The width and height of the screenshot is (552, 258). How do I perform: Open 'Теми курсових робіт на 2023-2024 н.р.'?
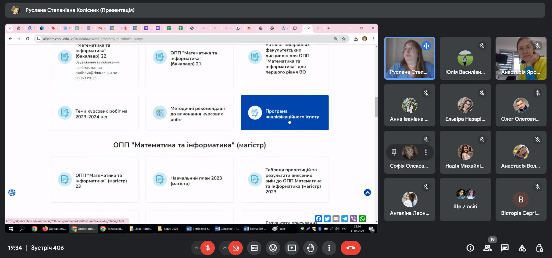95,113
